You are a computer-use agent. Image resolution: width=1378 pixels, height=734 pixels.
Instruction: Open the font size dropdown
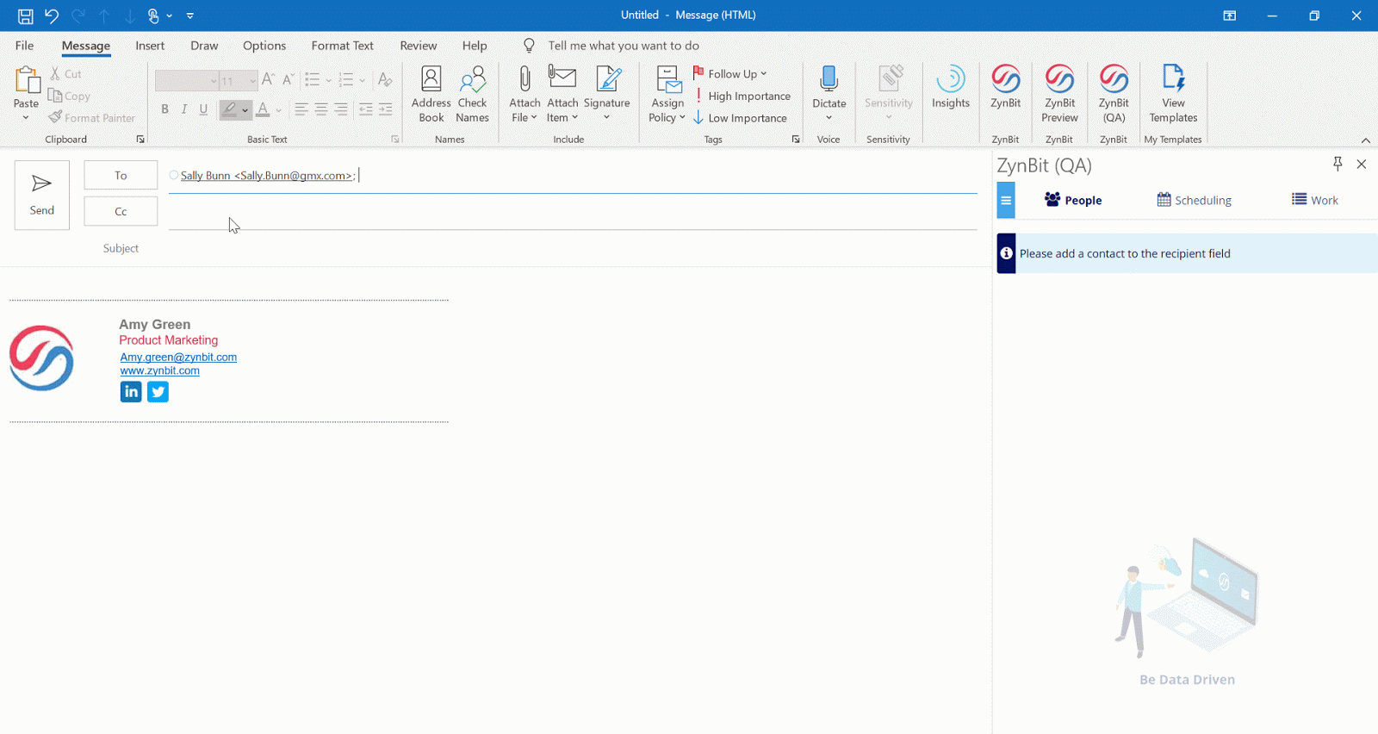tap(252, 81)
